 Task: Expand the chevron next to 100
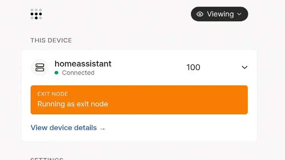[244, 67]
